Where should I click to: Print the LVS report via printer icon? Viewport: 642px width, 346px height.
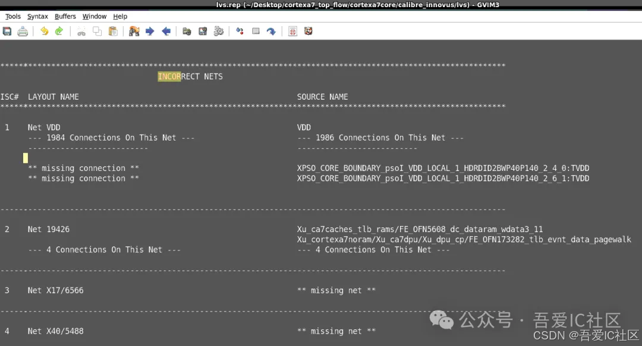[23, 31]
